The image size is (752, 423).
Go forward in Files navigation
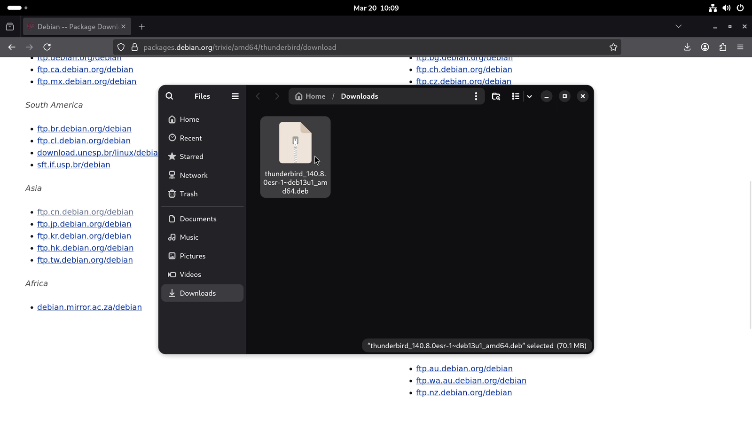click(277, 96)
